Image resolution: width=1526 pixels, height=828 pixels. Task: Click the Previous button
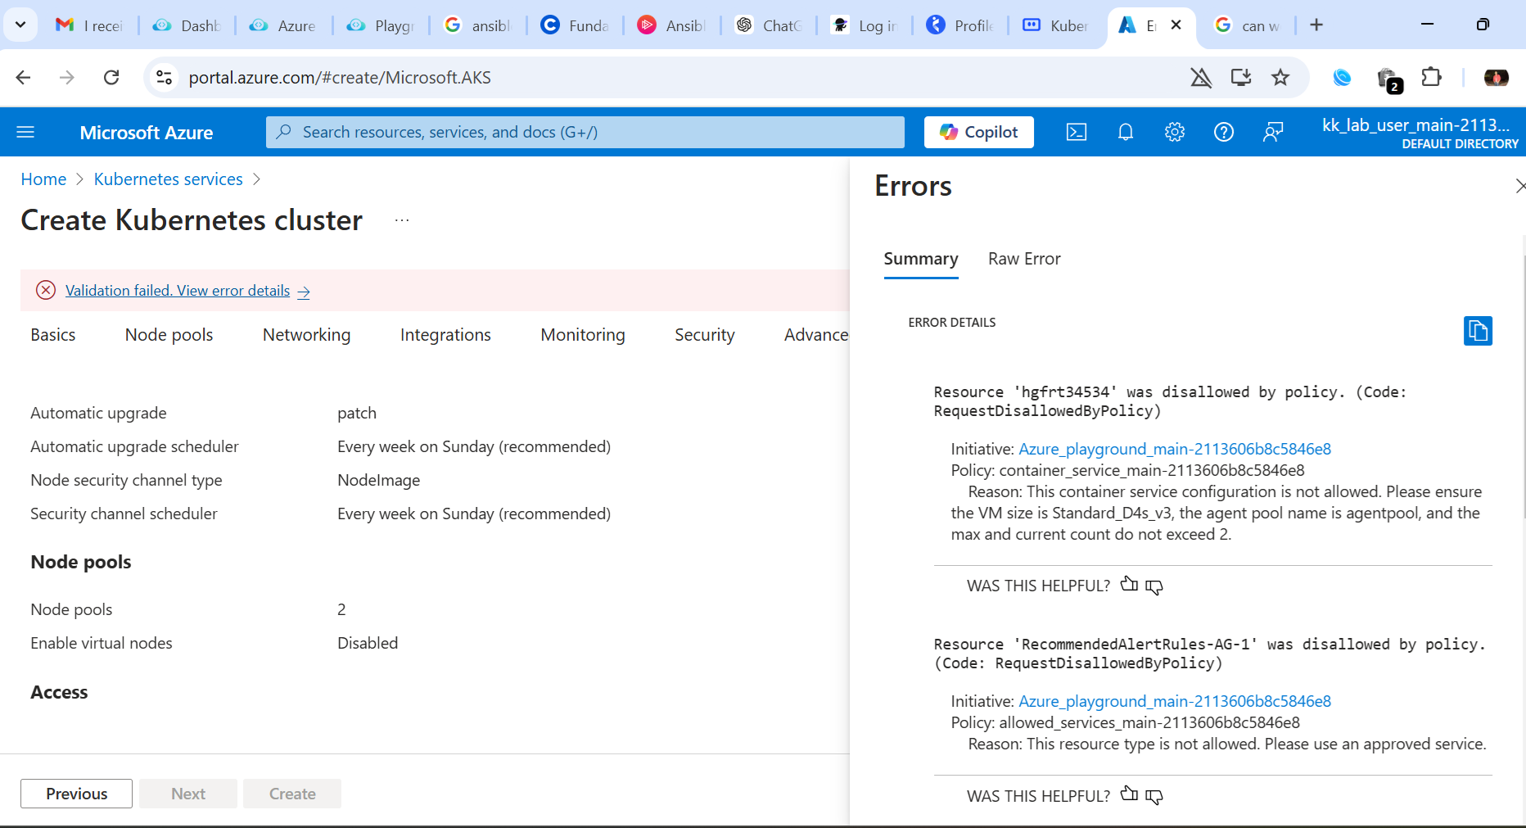point(76,794)
